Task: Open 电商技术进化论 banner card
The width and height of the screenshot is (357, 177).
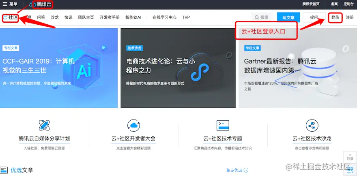Action: [x=178, y=68]
